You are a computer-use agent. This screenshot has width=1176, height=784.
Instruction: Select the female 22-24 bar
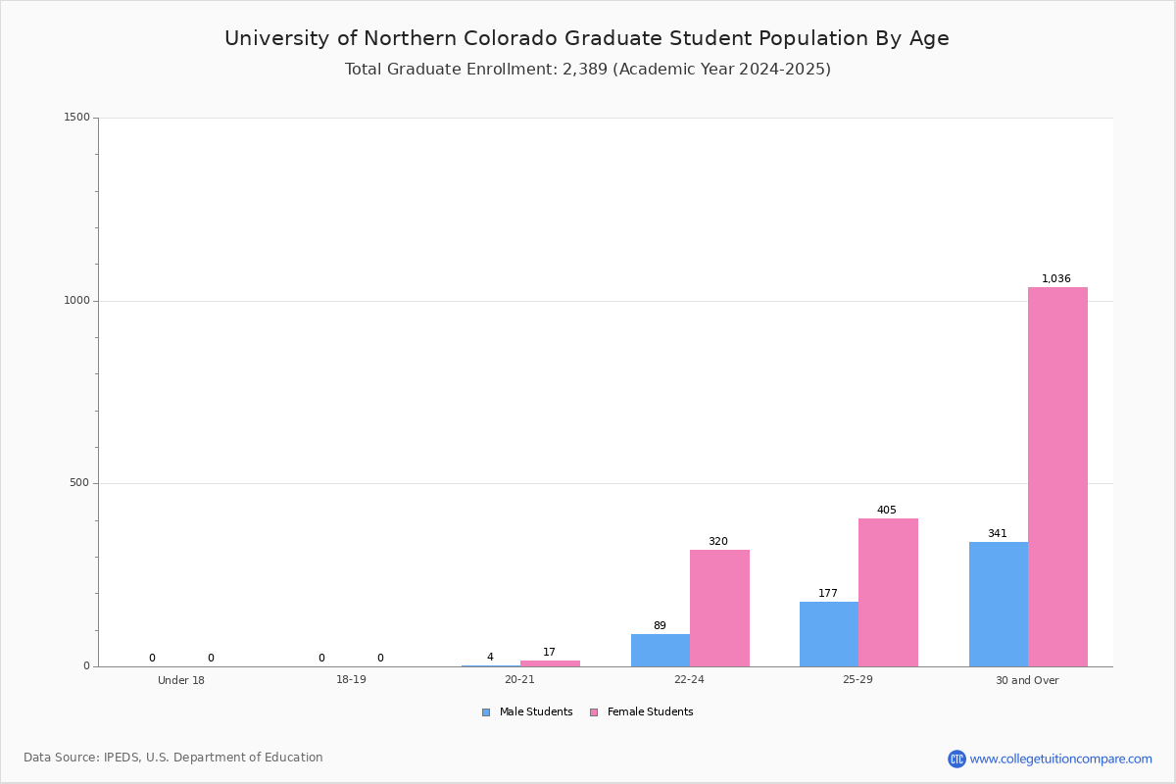[719, 608]
